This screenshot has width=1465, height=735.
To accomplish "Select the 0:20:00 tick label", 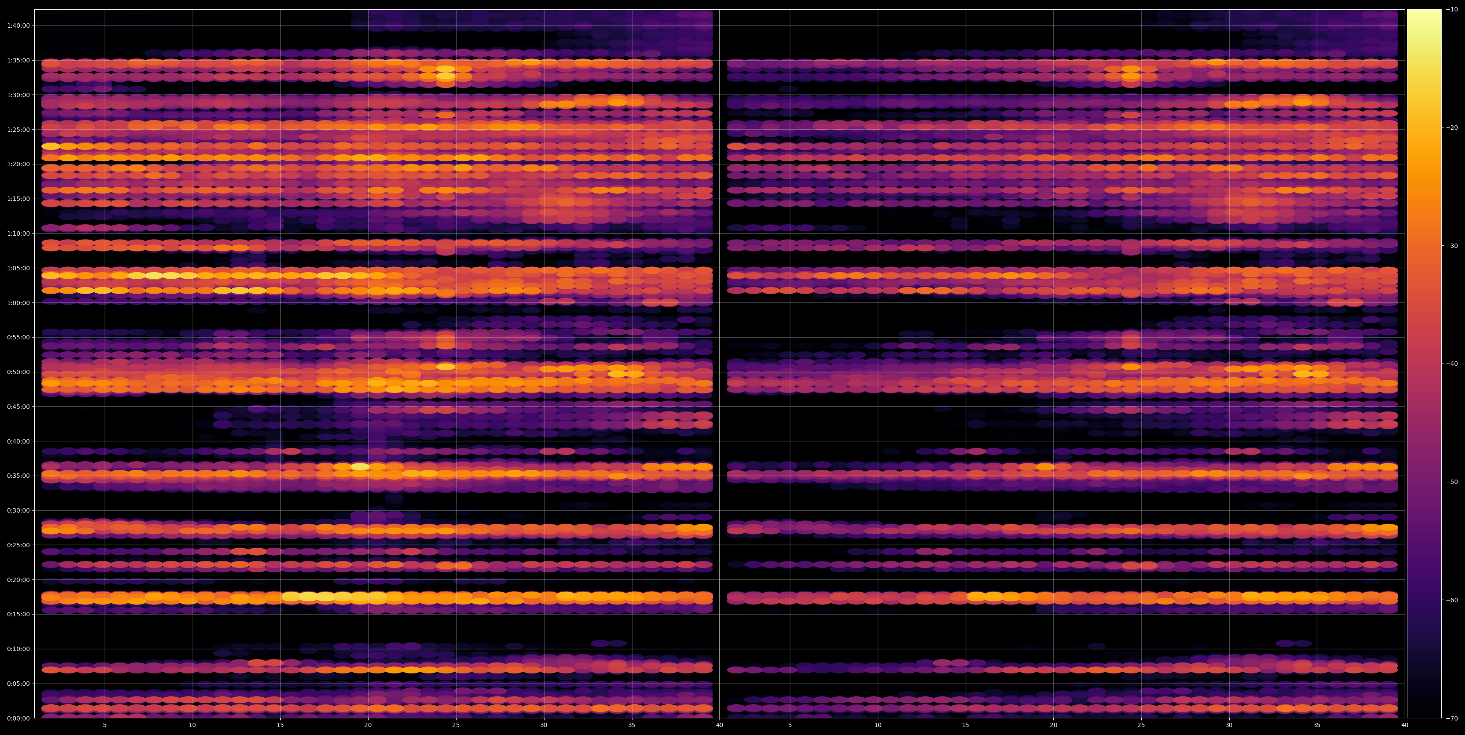I will click(18, 579).
